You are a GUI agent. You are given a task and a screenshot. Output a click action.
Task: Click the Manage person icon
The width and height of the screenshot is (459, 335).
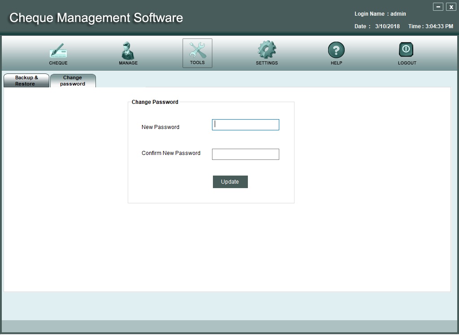128,51
